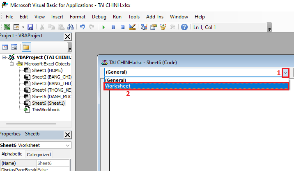Select Sheet4 (THONG_KE) in project tree
The image size is (294, 171).
[x=52, y=90]
